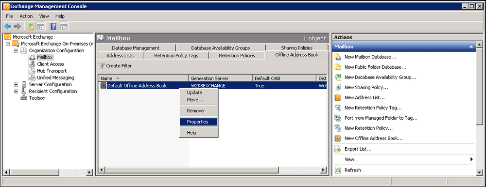The image size is (486, 187).
Task: Click the New Retention Policy Tag icon
Action: 338,108
